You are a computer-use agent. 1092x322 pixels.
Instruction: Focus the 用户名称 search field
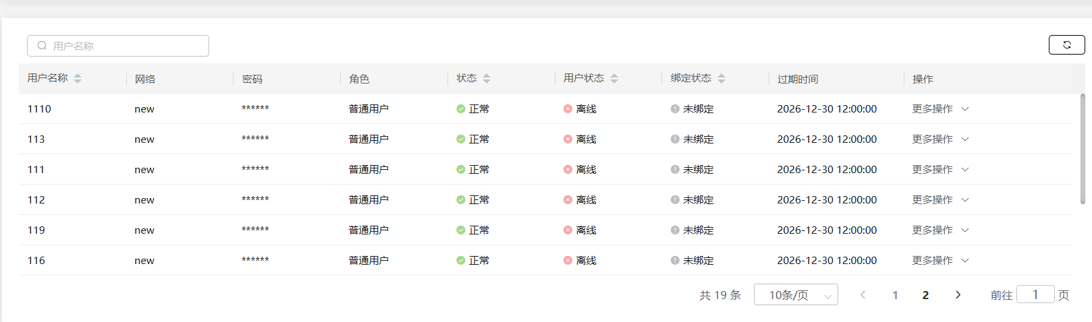pos(118,46)
